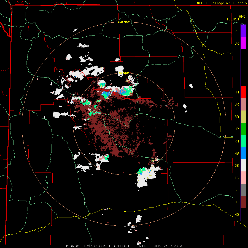Click the BD yellow-olive legend swatch
Image resolution: width=248 pixels, height=248 pixels.
point(243,117)
